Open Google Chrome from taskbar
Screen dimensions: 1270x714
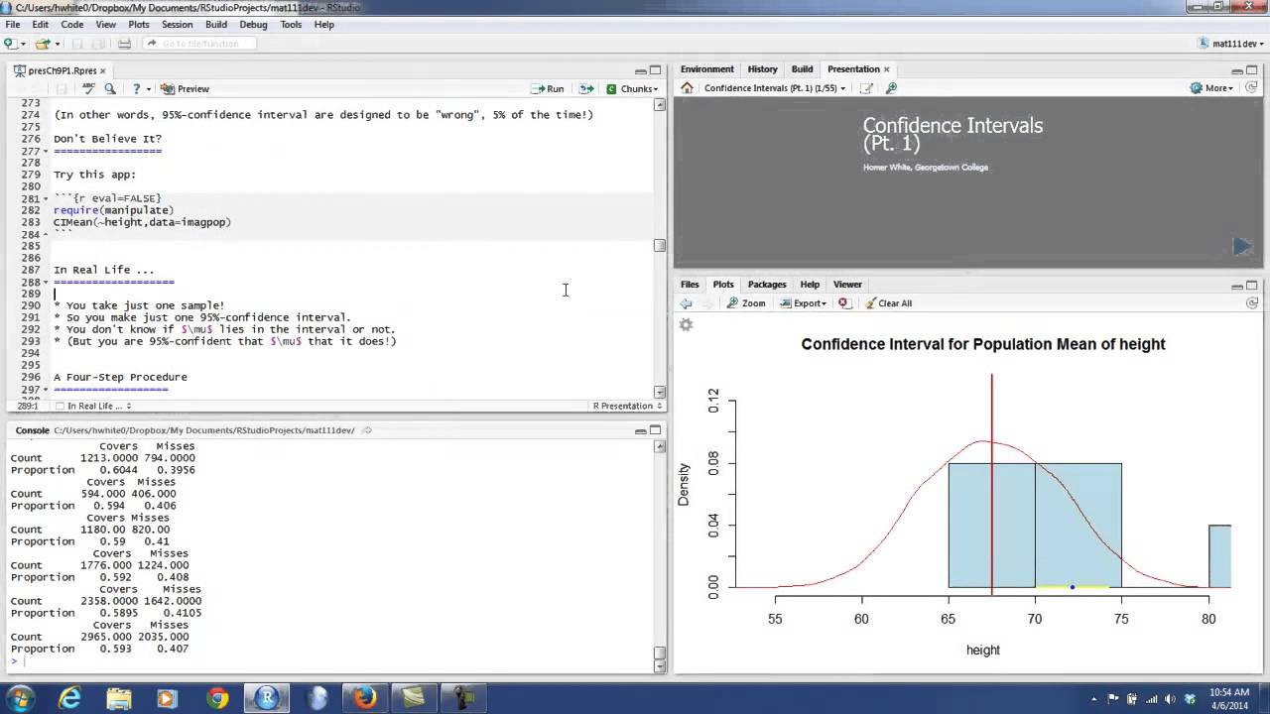[217, 698]
